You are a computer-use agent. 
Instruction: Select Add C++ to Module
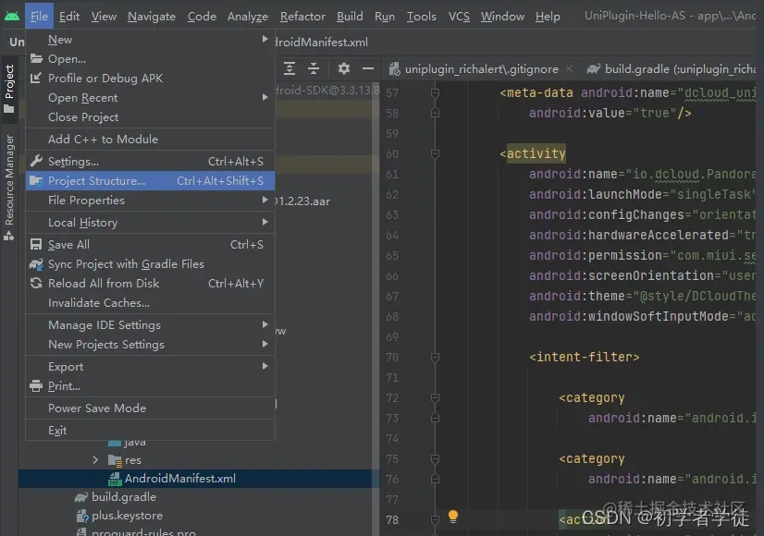tap(150, 140)
